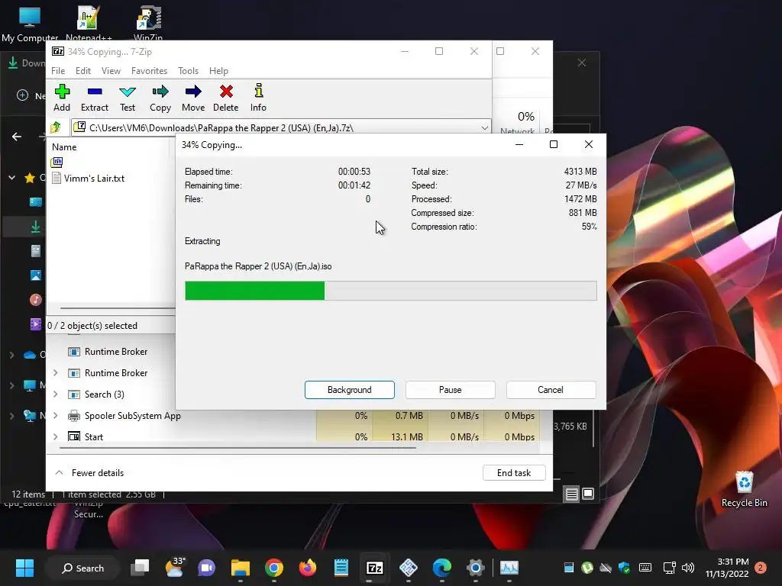Launch Firefox from the taskbar
This screenshot has width=782, height=586.
point(307,568)
